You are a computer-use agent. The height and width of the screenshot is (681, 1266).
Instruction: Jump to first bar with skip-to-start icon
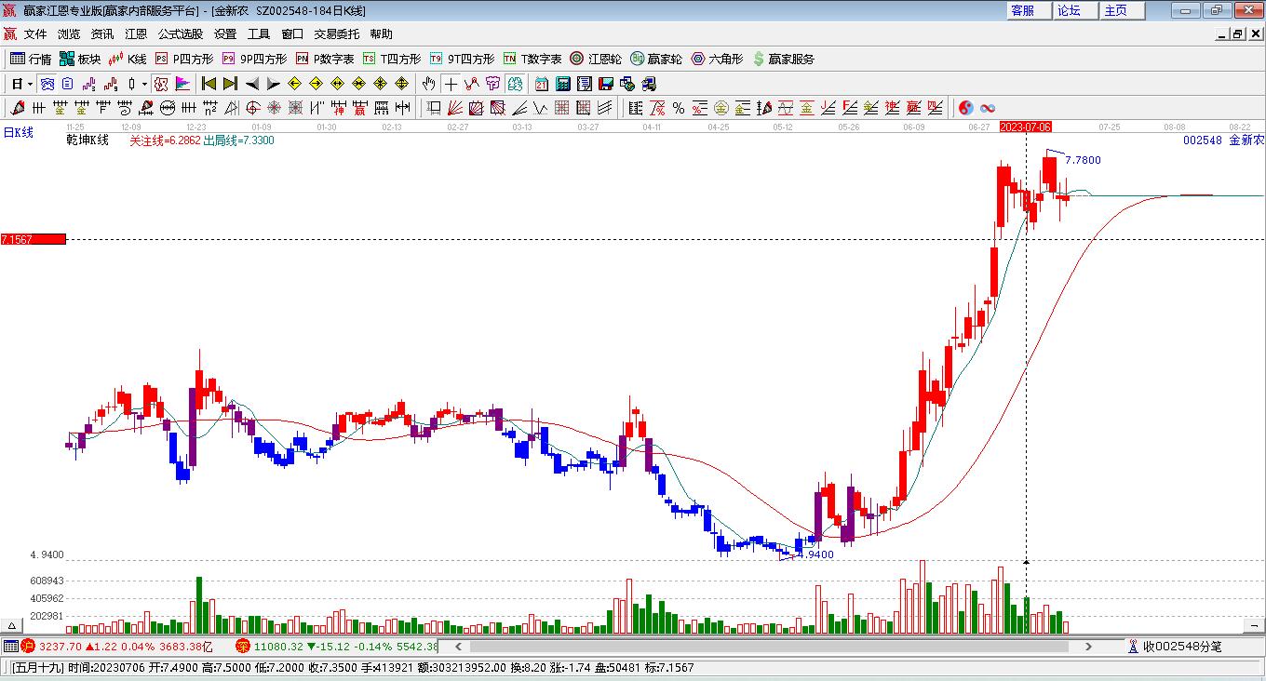pyautogui.click(x=209, y=84)
